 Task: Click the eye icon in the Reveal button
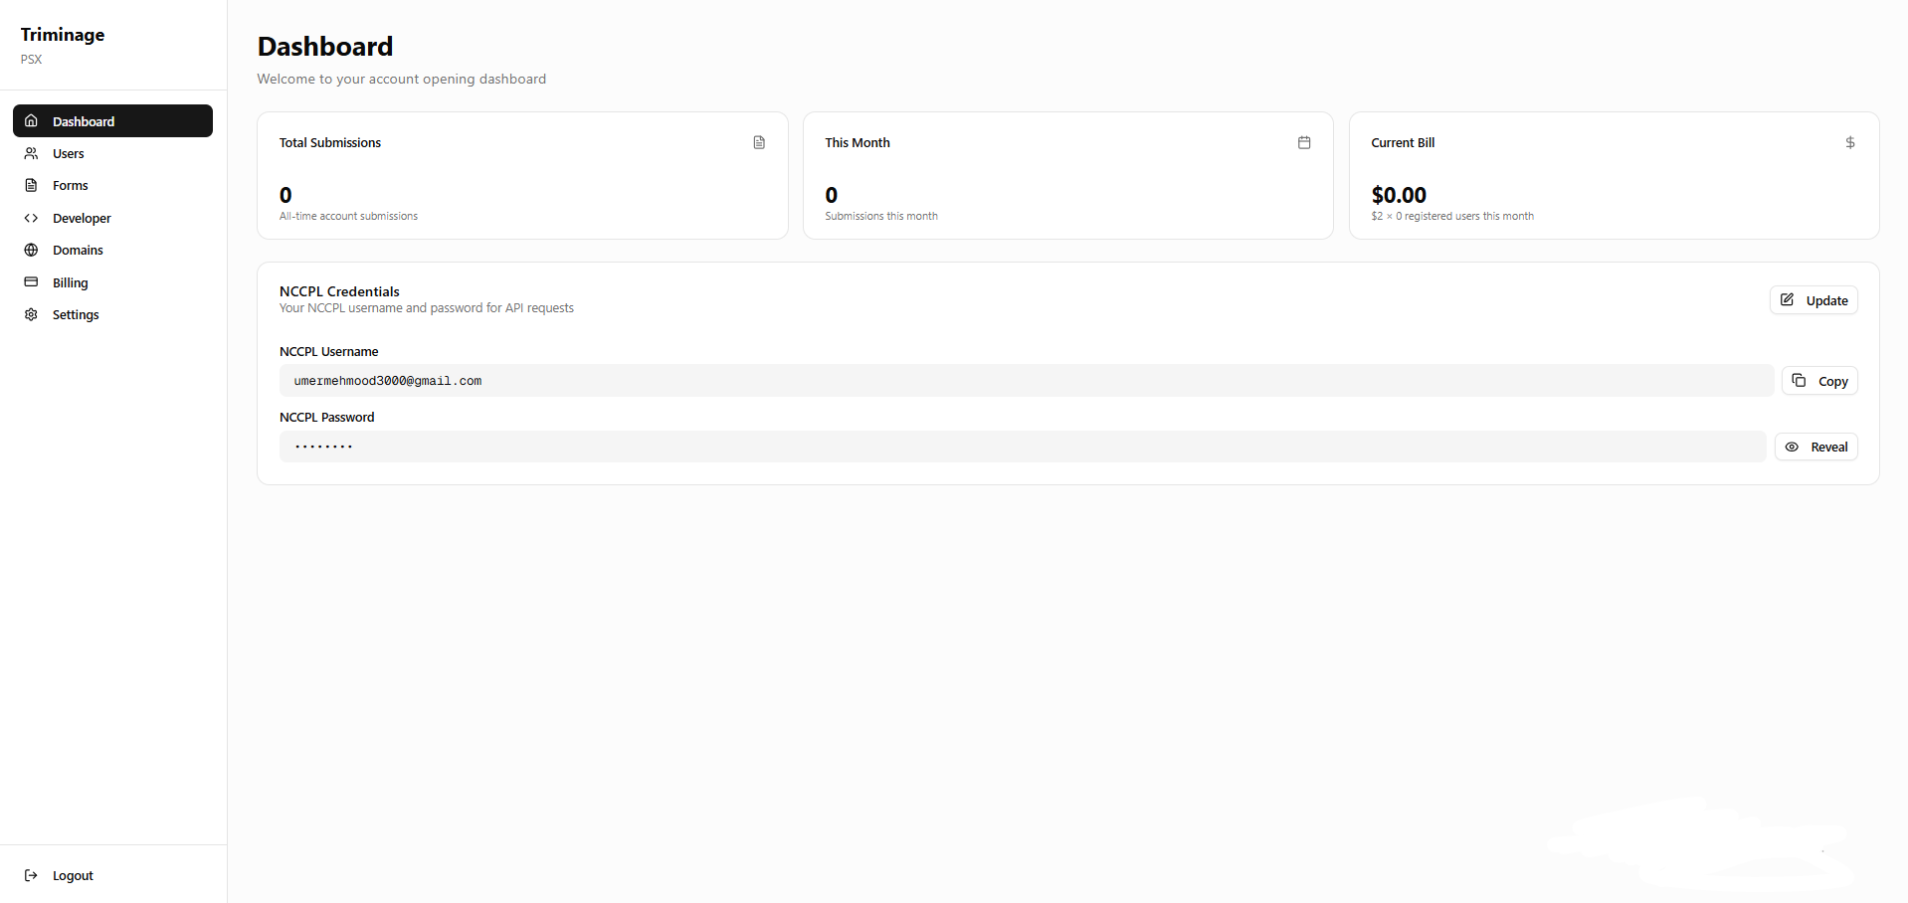coord(1792,447)
